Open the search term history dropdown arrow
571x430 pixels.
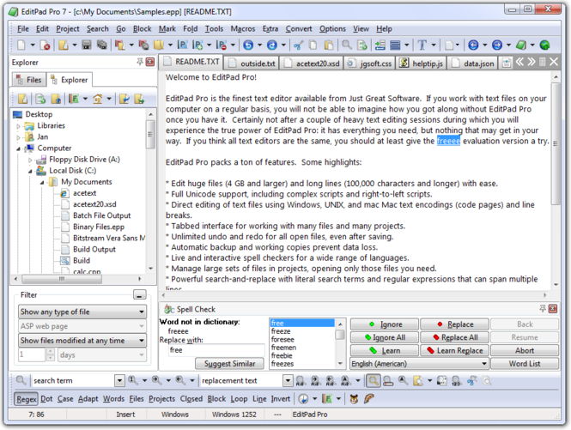click(119, 381)
